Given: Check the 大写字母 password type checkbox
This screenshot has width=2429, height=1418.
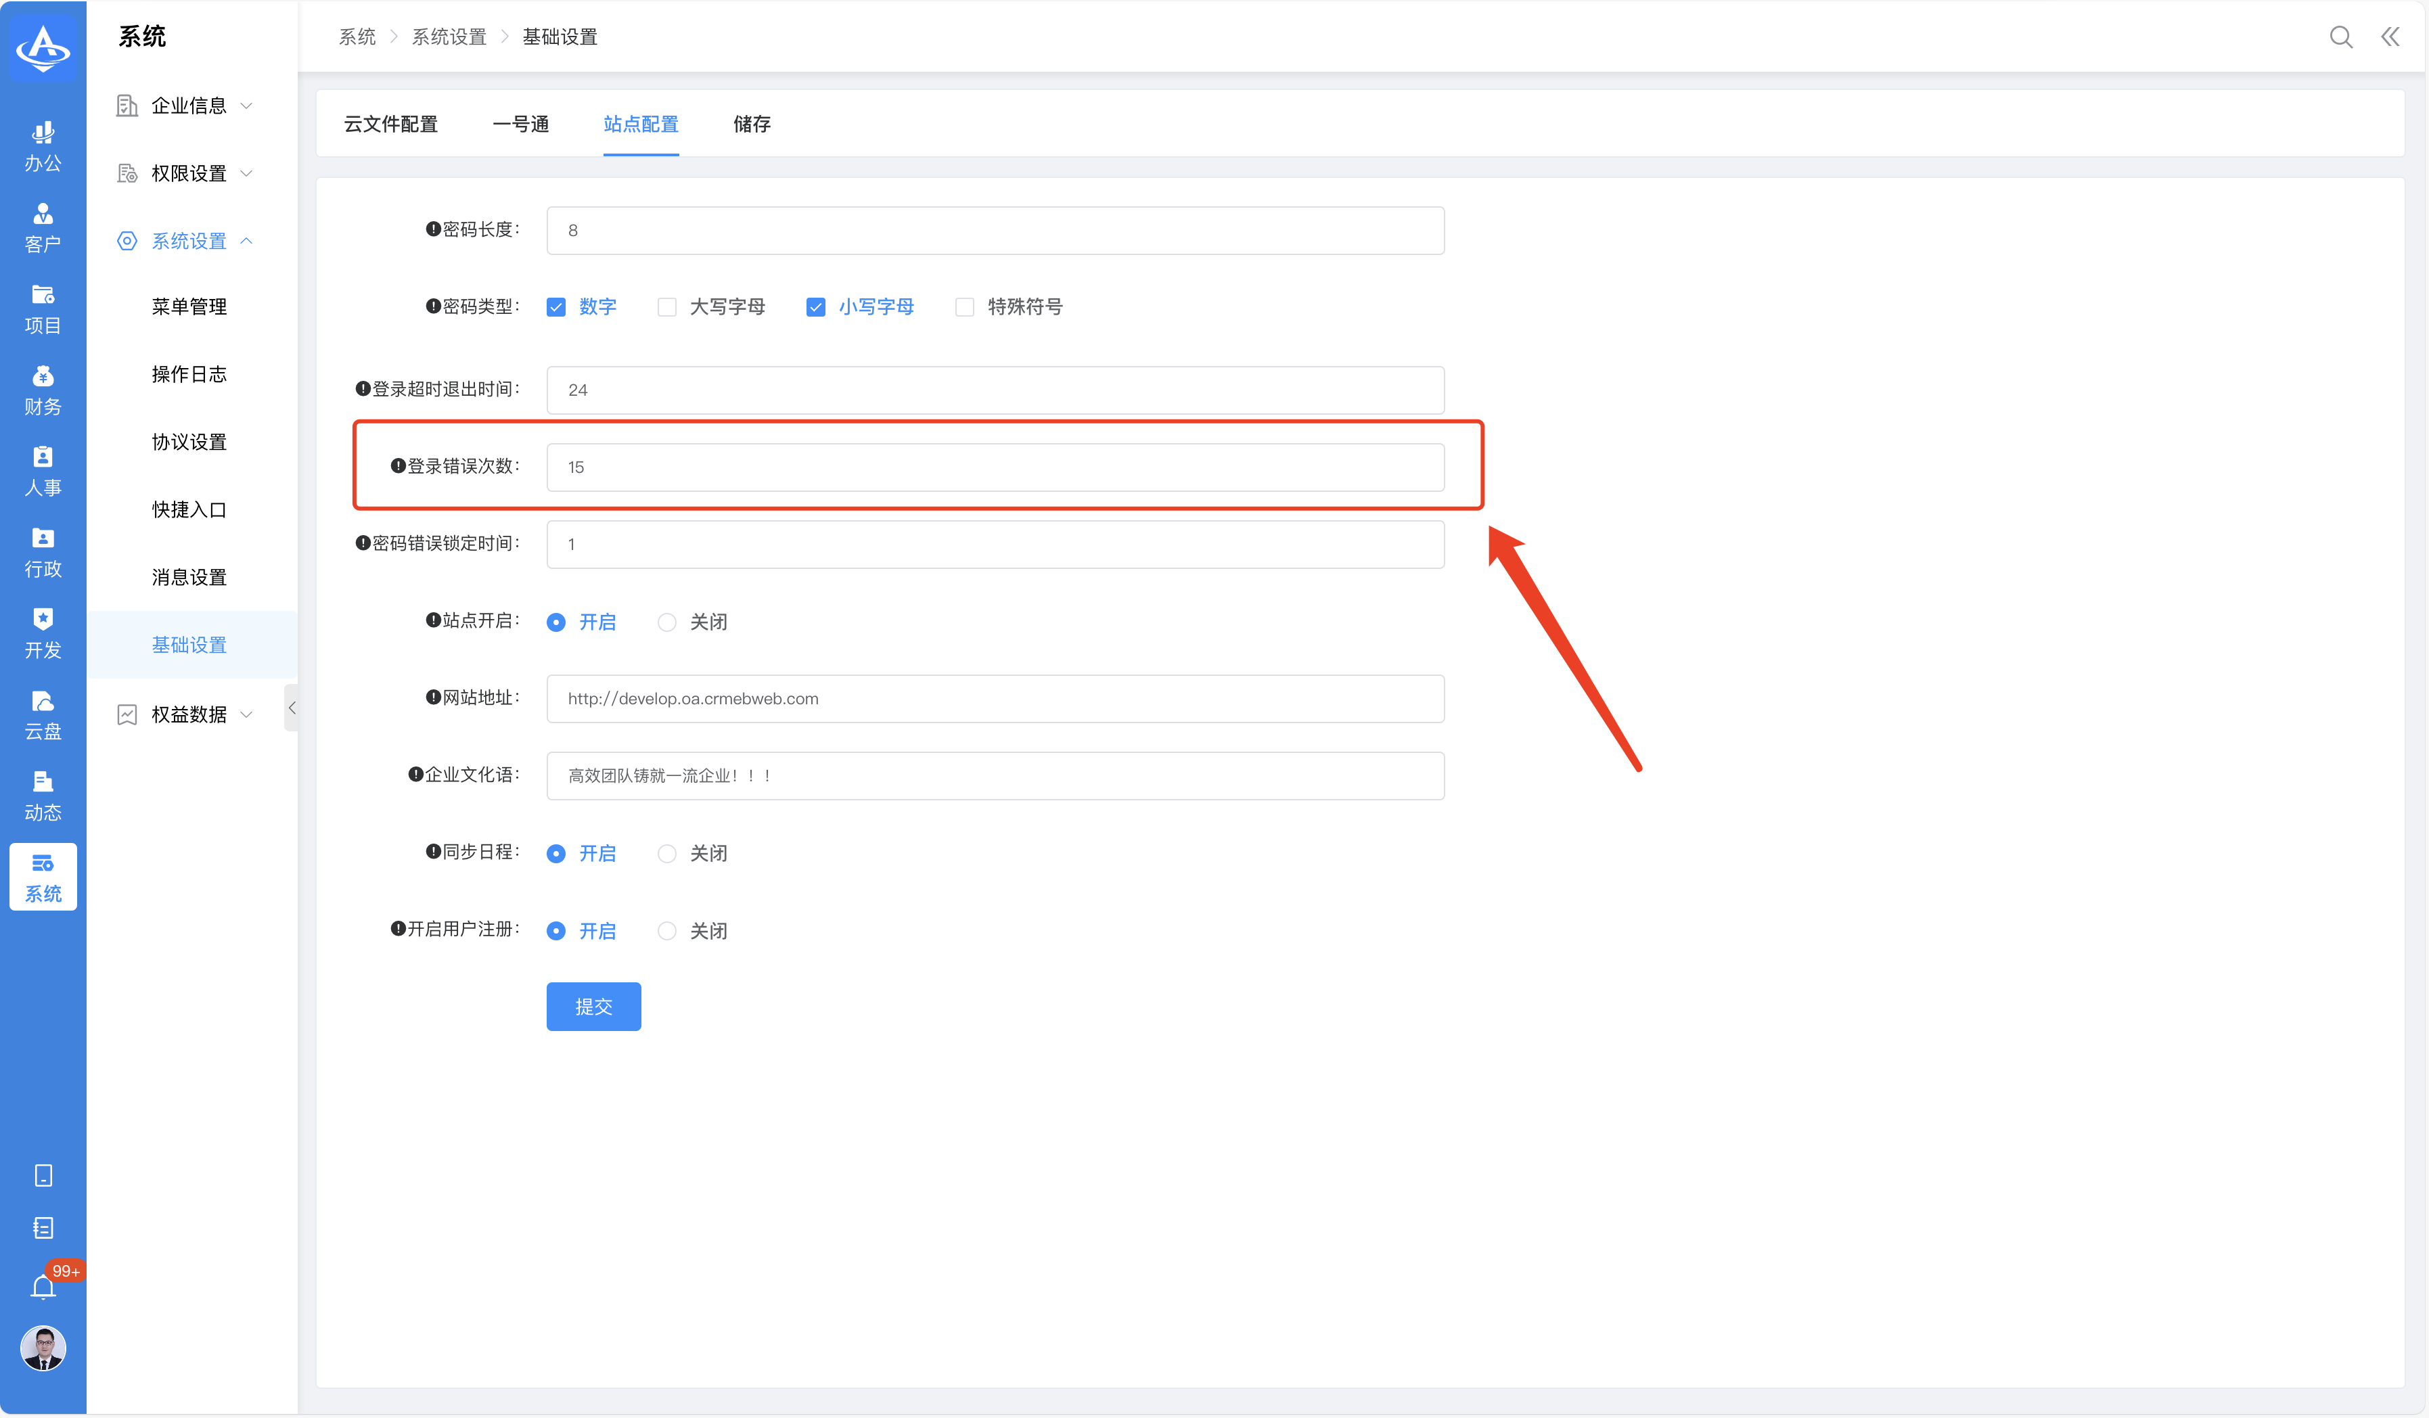Looking at the screenshot, I should point(667,308).
